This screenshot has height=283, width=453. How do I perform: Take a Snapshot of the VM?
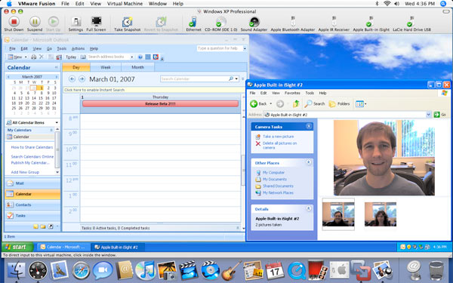click(127, 24)
